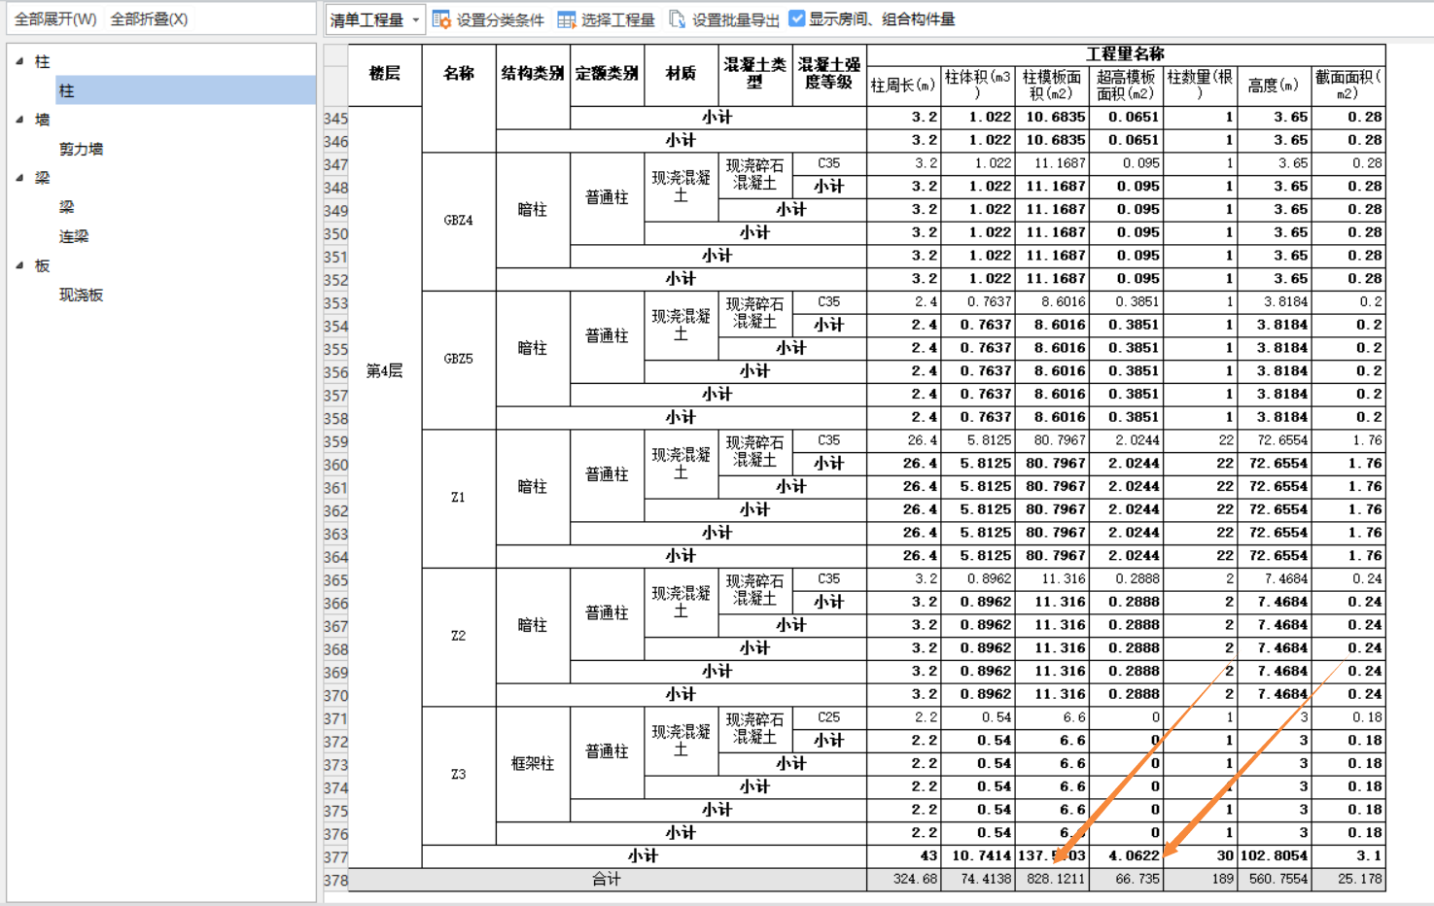Image resolution: width=1434 pixels, height=906 pixels.
Task: Click 全部折叠(X) button
Action: tap(149, 19)
